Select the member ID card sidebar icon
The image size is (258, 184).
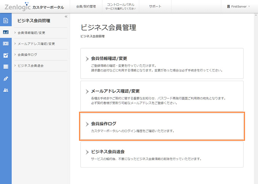tap(6, 32)
